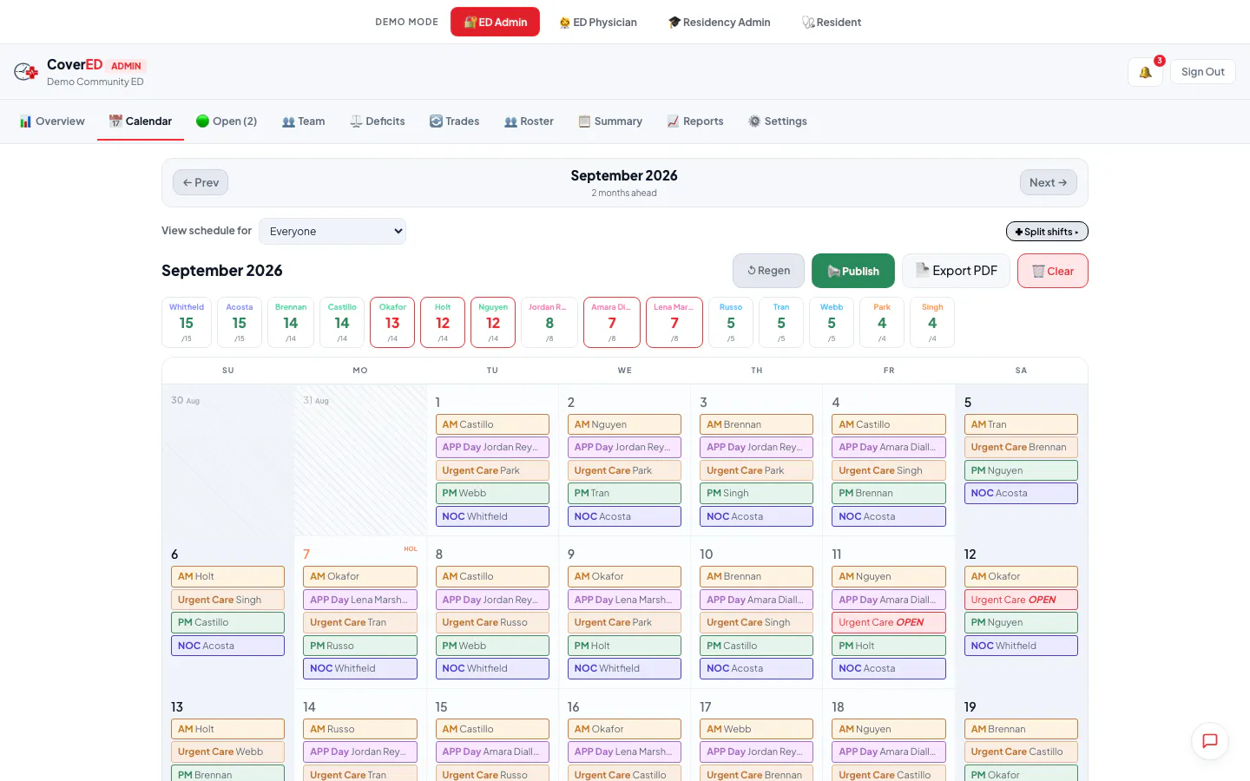The width and height of the screenshot is (1250, 781).
Task: Open AM Webb shift on September 17
Action: [757, 729]
